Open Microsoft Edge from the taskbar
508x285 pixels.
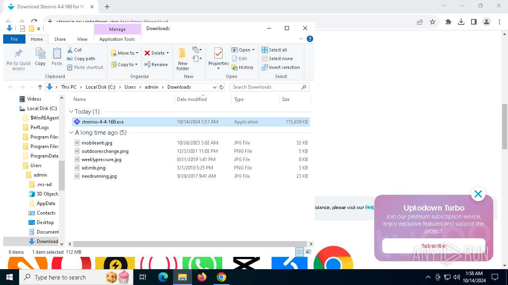163,277
